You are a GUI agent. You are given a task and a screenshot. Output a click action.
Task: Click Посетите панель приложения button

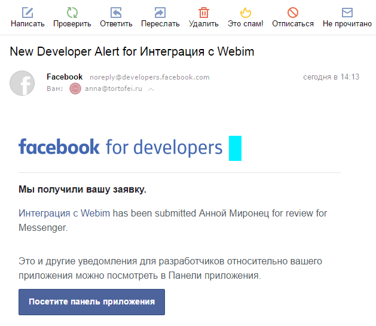pos(91,301)
